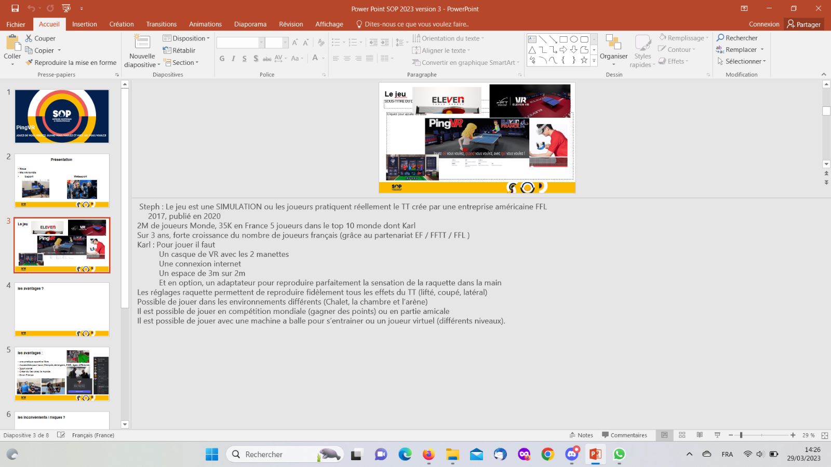Toggle the Commentaires pane

coord(624,435)
